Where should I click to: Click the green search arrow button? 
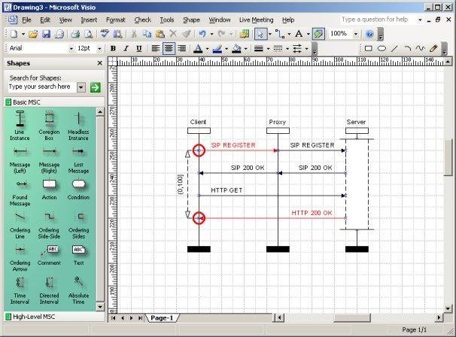point(96,87)
